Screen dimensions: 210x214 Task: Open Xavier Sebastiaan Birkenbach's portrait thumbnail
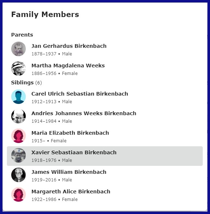pos(18,155)
